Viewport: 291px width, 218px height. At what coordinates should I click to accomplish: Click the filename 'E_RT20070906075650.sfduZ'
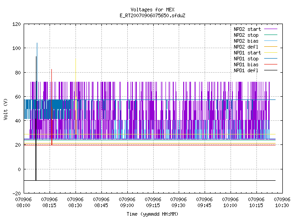pyautogui.click(x=152, y=15)
